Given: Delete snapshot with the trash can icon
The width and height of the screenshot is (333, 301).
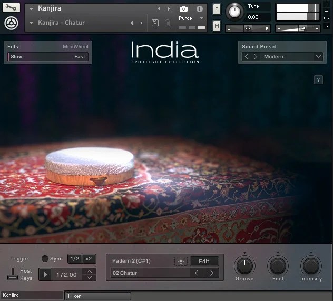Looking at the screenshot, I should (x=167, y=23).
